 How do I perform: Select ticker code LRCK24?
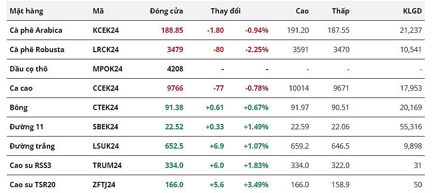pos(105,49)
